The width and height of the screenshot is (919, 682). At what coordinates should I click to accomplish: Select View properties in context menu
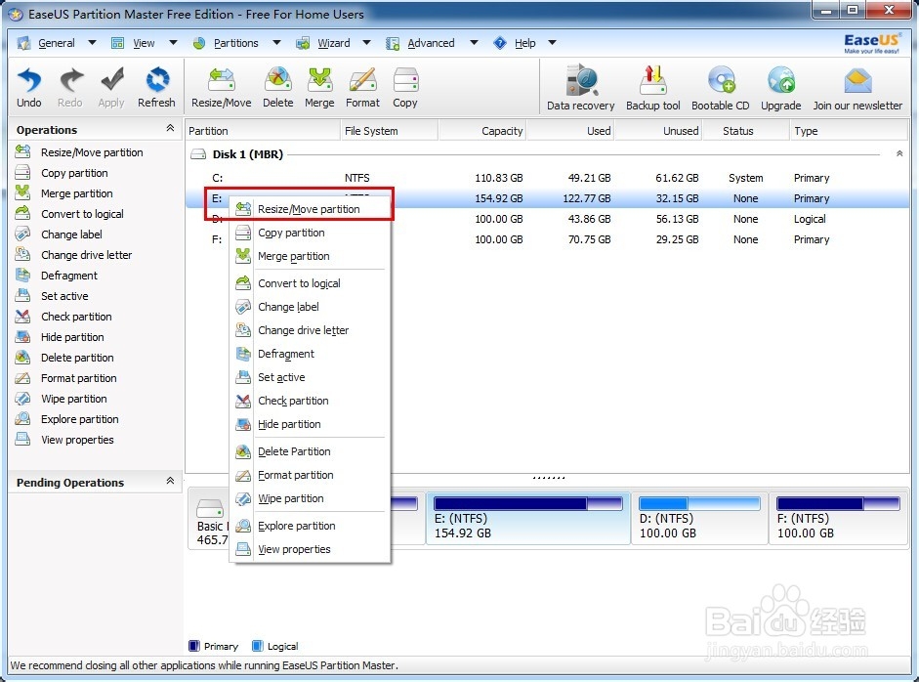click(310, 549)
